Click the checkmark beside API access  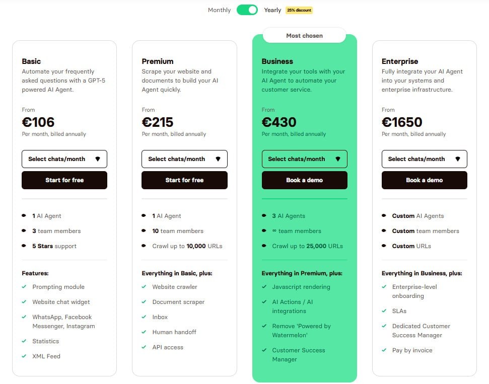[x=143, y=347]
